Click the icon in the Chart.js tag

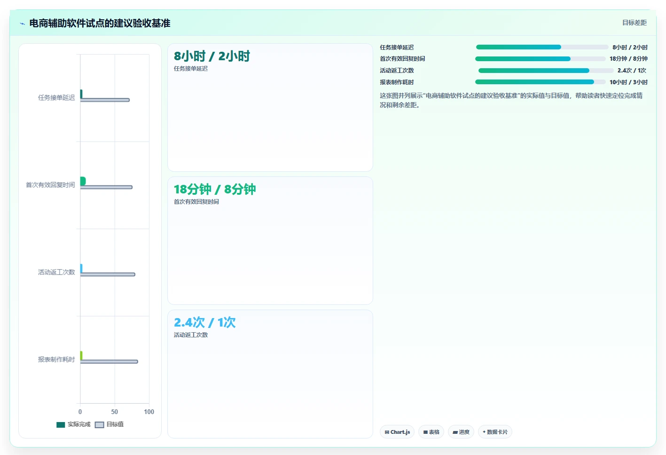point(387,432)
